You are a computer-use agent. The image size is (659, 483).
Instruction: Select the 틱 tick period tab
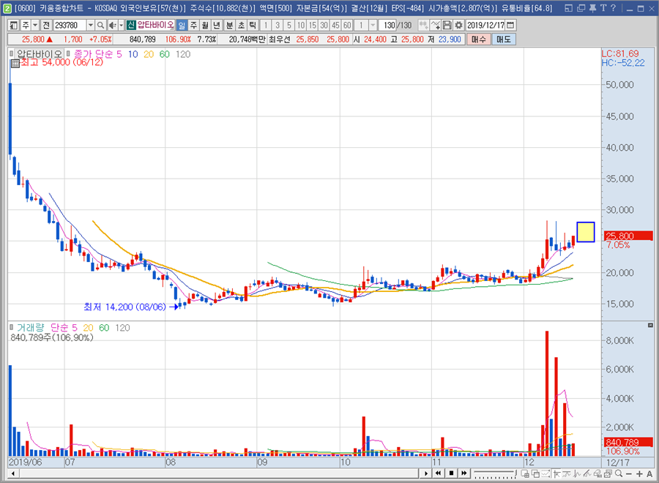coord(253,25)
